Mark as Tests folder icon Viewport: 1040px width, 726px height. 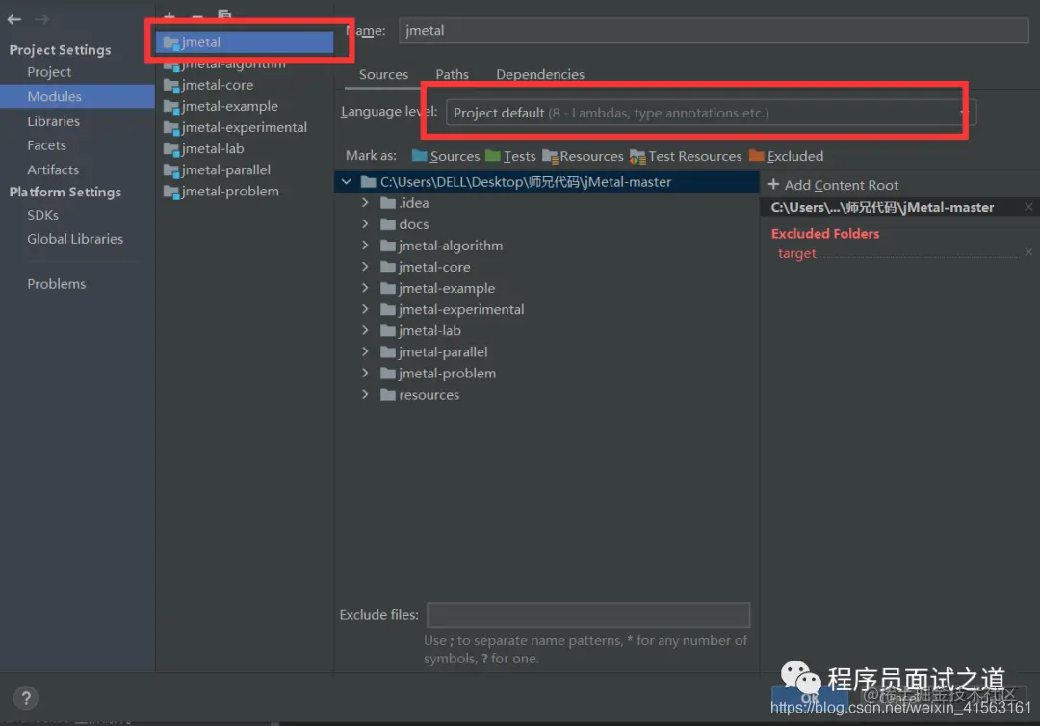[492, 155]
